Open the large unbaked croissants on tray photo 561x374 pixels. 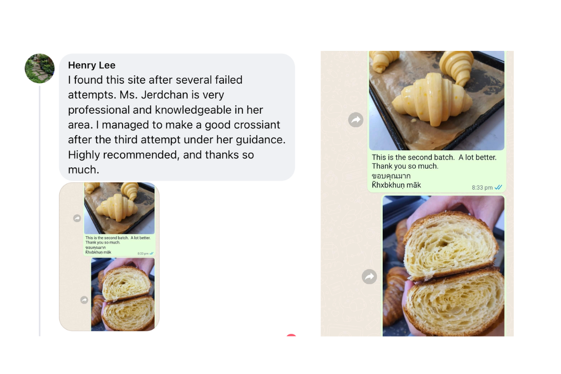436,100
